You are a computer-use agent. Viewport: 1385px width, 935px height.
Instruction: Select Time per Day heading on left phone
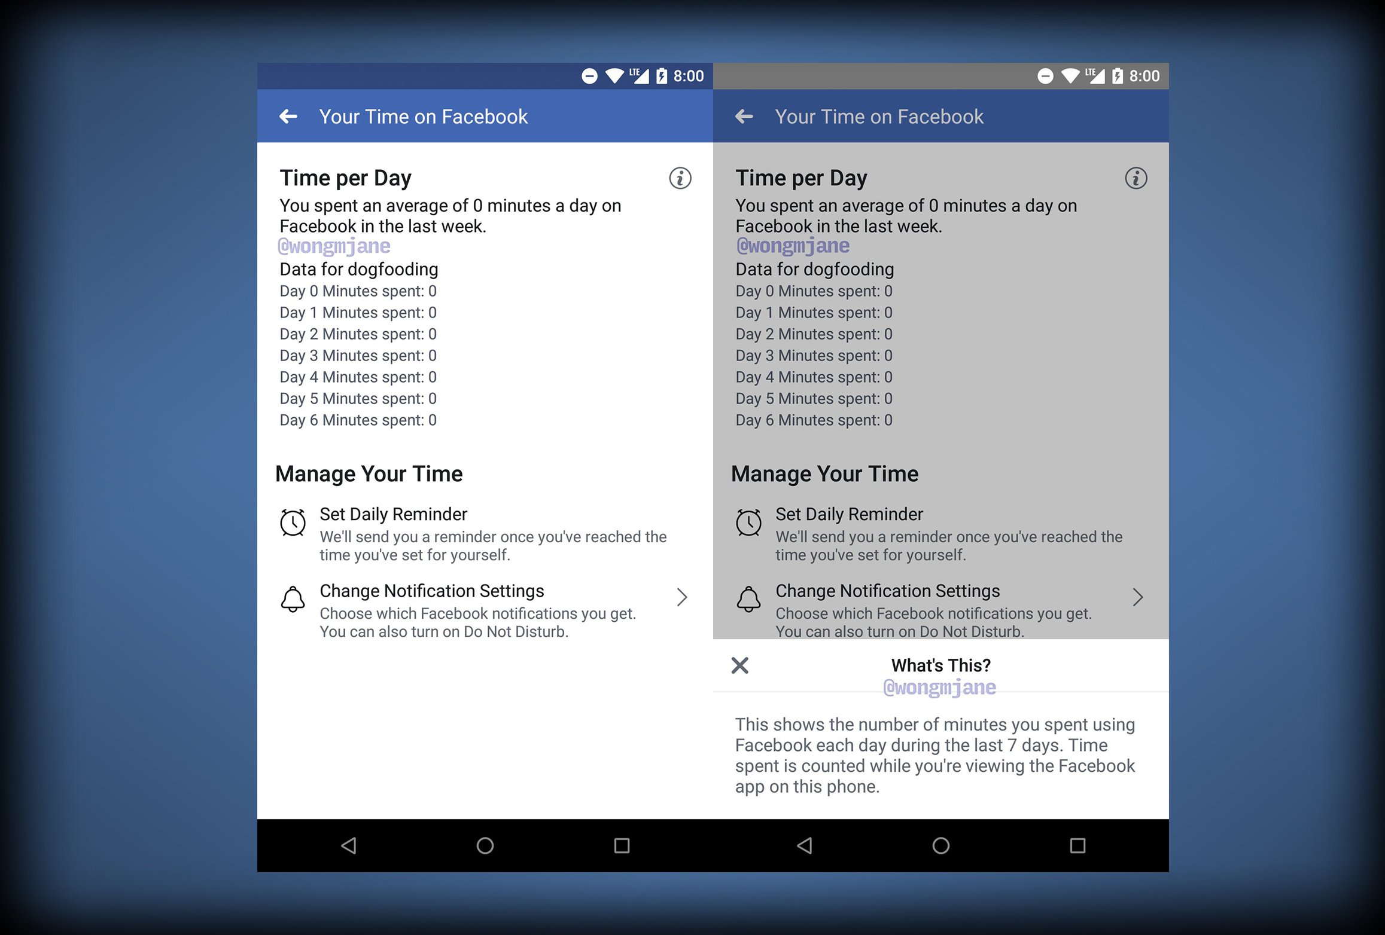[346, 178]
